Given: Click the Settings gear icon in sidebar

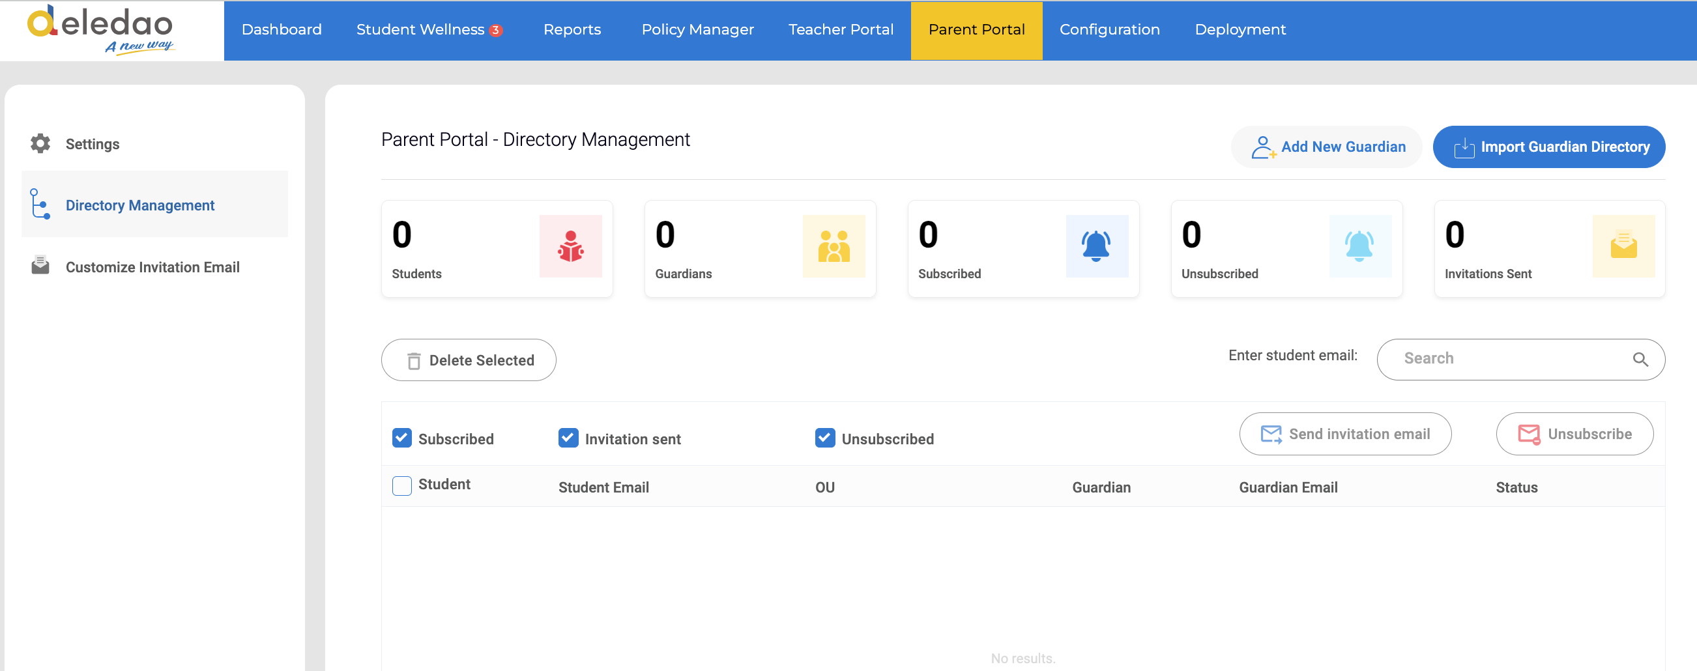Looking at the screenshot, I should click(x=40, y=143).
